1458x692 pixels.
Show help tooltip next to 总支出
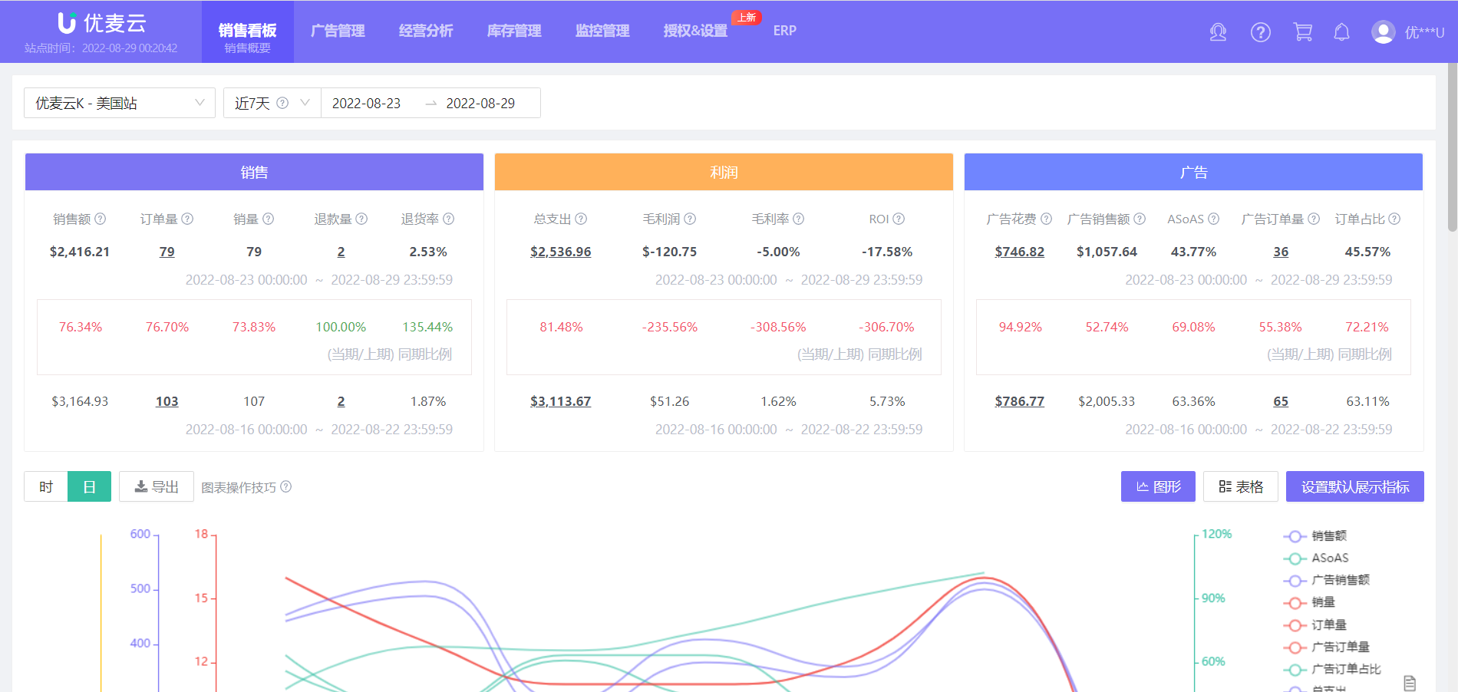tap(581, 219)
